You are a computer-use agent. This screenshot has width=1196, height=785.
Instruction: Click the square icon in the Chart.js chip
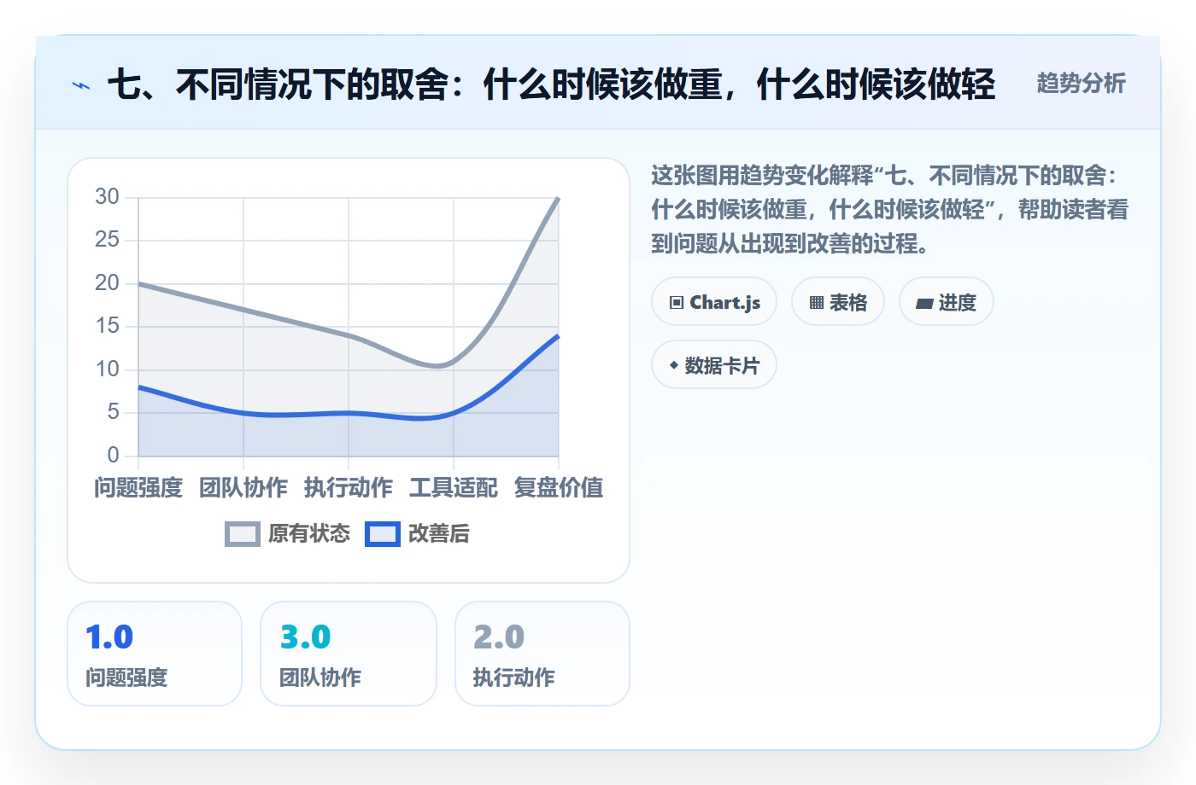click(x=677, y=303)
